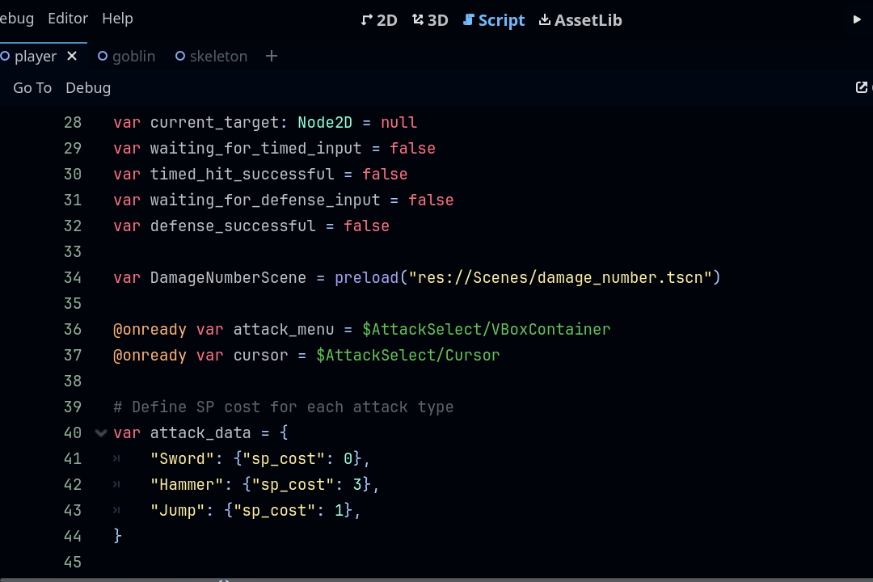Close the player scene tab
The image size is (873, 582).
(72, 56)
